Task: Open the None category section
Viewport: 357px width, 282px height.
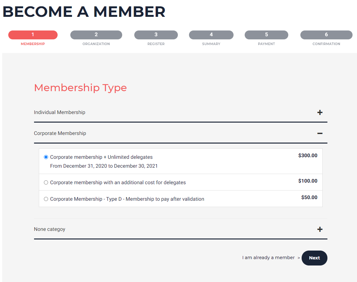Action: (50, 229)
